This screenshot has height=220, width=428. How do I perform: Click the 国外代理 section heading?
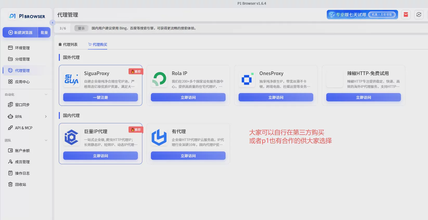coord(71,57)
